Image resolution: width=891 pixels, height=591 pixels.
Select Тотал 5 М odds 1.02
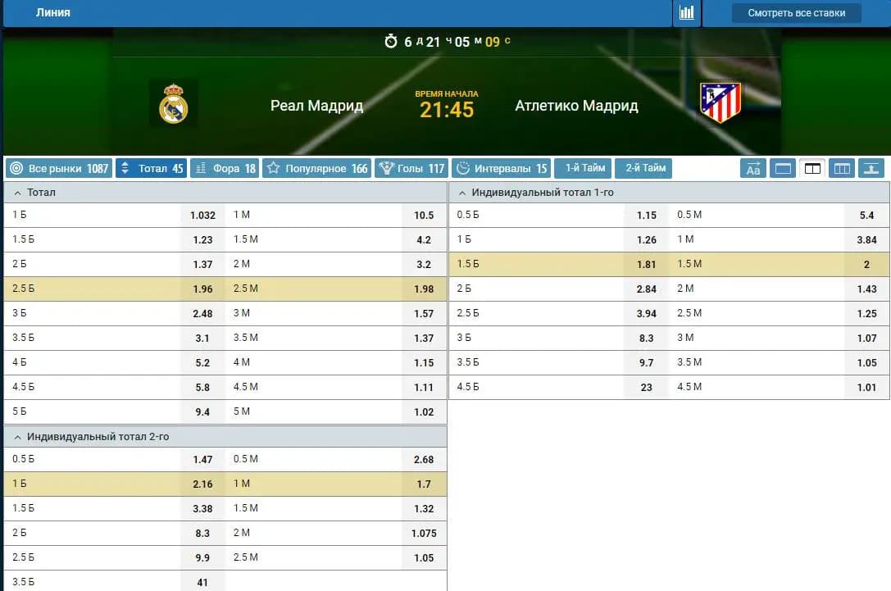424,412
